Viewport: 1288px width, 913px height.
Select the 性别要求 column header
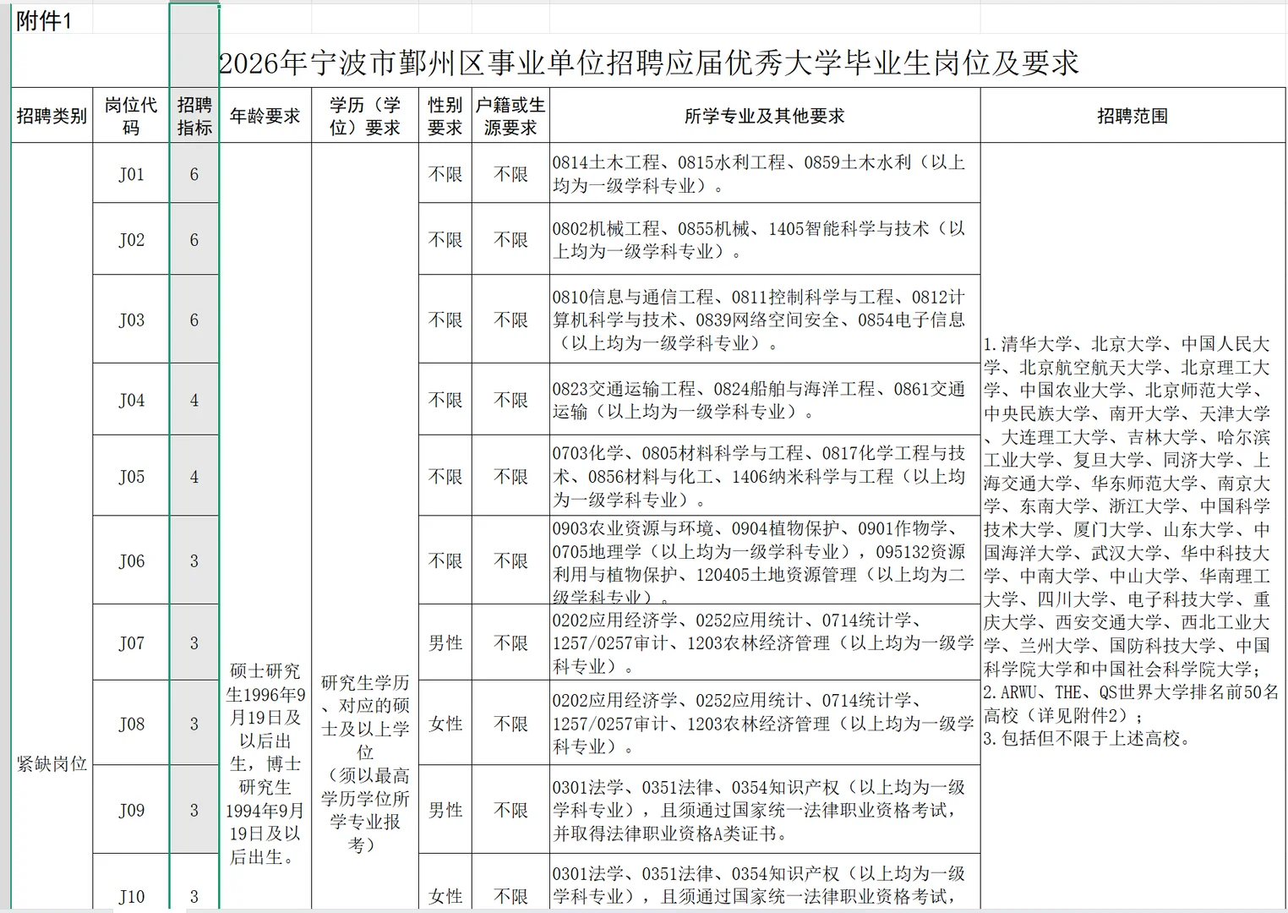click(444, 116)
